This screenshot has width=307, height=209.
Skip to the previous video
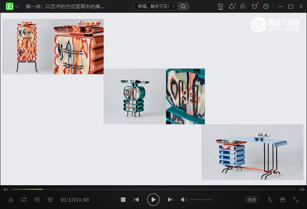136,199
